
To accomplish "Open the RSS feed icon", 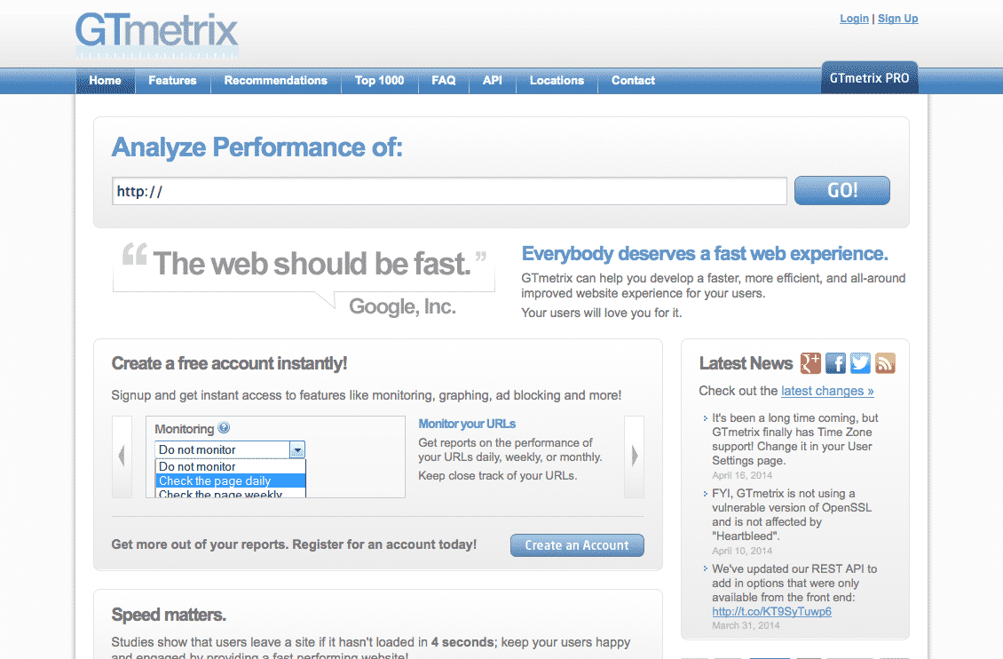I will coord(885,362).
